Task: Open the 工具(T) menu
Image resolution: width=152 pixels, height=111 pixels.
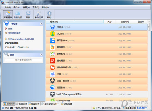Action: pos(36,7)
